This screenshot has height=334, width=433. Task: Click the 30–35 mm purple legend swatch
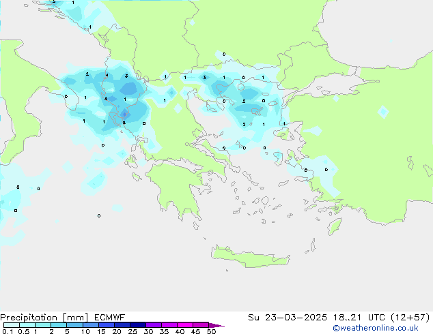[x=154, y=325]
